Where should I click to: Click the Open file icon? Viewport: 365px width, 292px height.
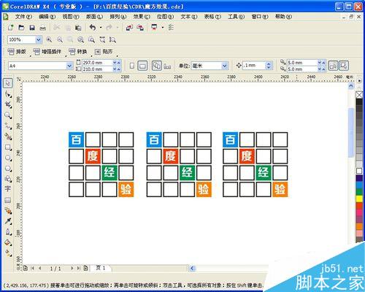[21, 28]
